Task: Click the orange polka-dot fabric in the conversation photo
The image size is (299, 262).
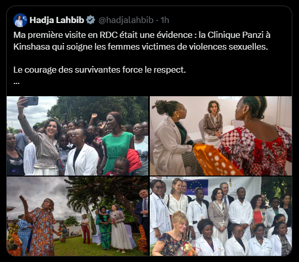Action: (214, 160)
